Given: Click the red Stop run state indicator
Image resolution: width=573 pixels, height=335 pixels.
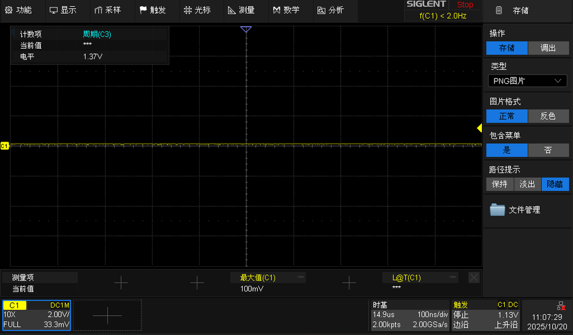Looking at the screenshot, I should [465, 5].
